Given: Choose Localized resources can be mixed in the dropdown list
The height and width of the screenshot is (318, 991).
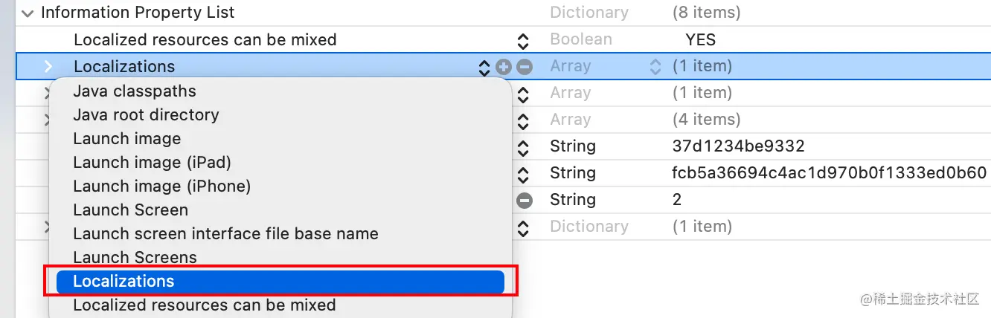Looking at the screenshot, I should pyautogui.click(x=205, y=305).
